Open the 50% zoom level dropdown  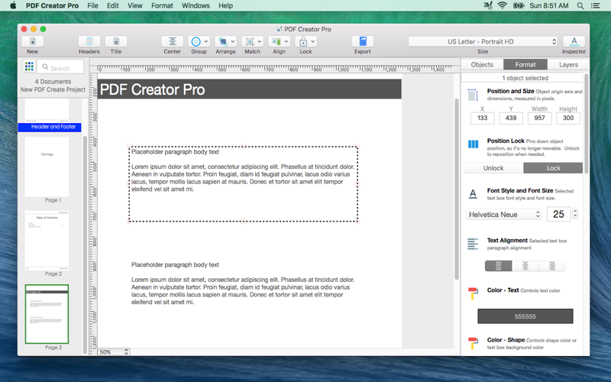tap(114, 351)
